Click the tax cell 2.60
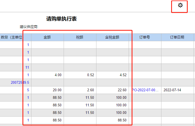This screenshot has height=126, width=195. [90, 90]
